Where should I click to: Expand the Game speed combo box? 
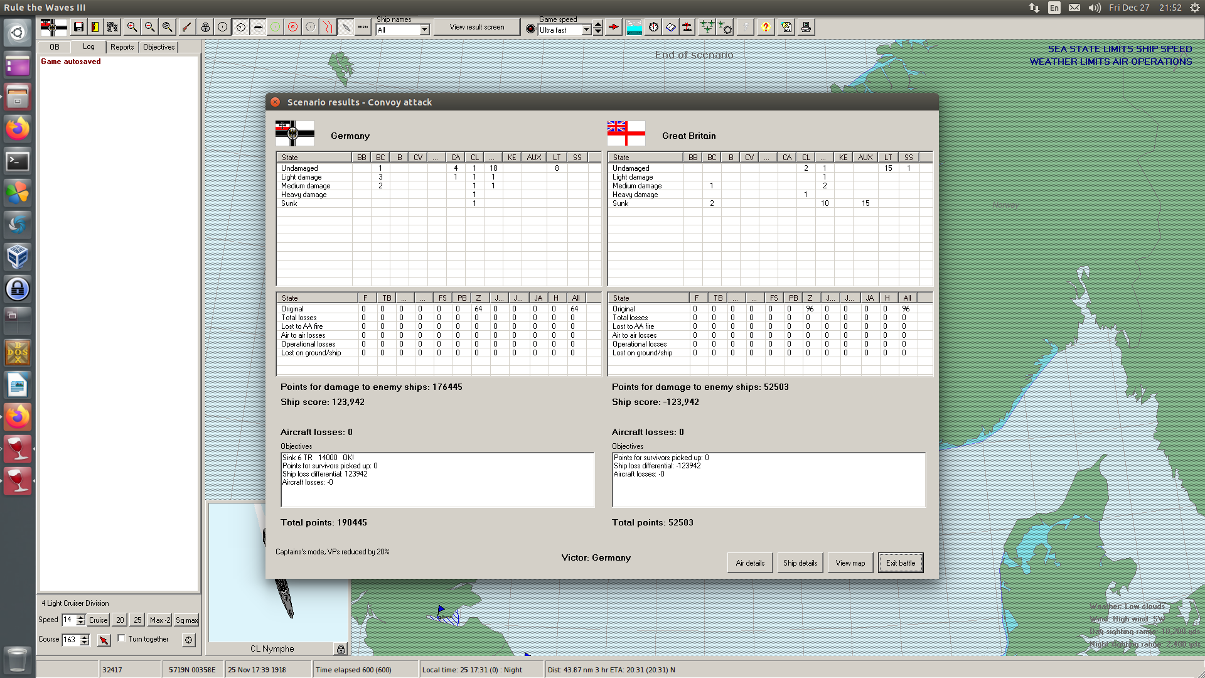[586, 30]
